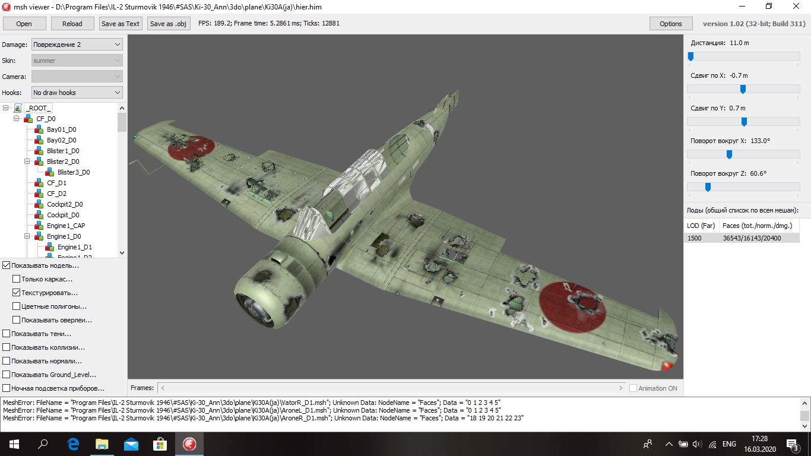This screenshot has width=811, height=456.
Task: Click the CF_D0 mesh node icon
Action: (28, 119)
